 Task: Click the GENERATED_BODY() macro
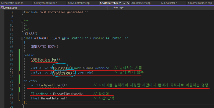coord(44,47)
